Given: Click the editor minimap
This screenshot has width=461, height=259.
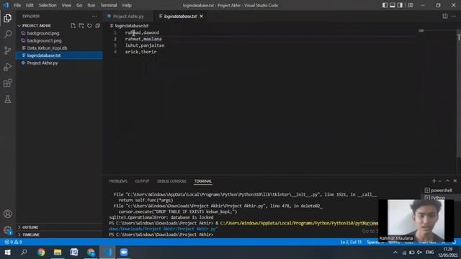Looking at the screenshot, I should pos(421,30).
